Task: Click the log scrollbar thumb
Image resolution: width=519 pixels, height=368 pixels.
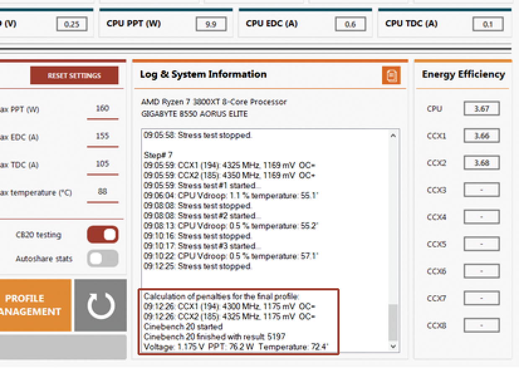Action: [x=393, y=322]
